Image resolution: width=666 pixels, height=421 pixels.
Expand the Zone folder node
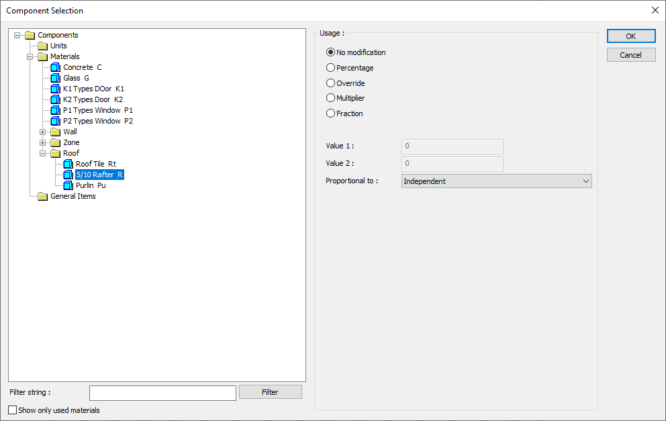point(42,142)
